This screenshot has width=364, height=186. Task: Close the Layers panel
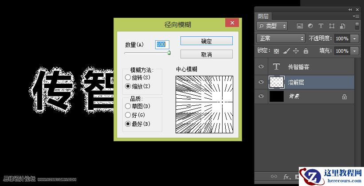357,9
